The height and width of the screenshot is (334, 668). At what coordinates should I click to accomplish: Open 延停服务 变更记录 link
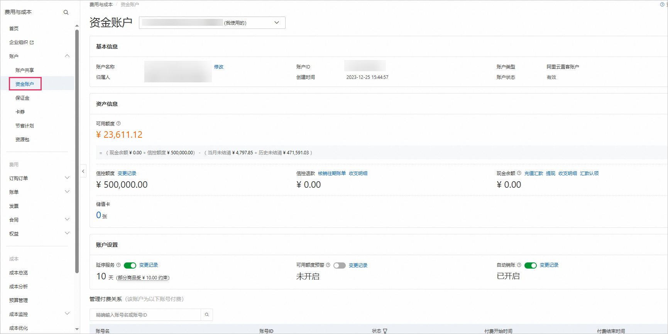[149, 265]
